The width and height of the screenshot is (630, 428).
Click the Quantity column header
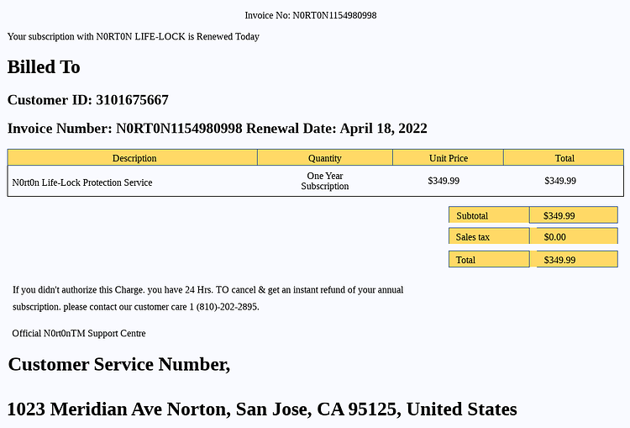(325, 158)
